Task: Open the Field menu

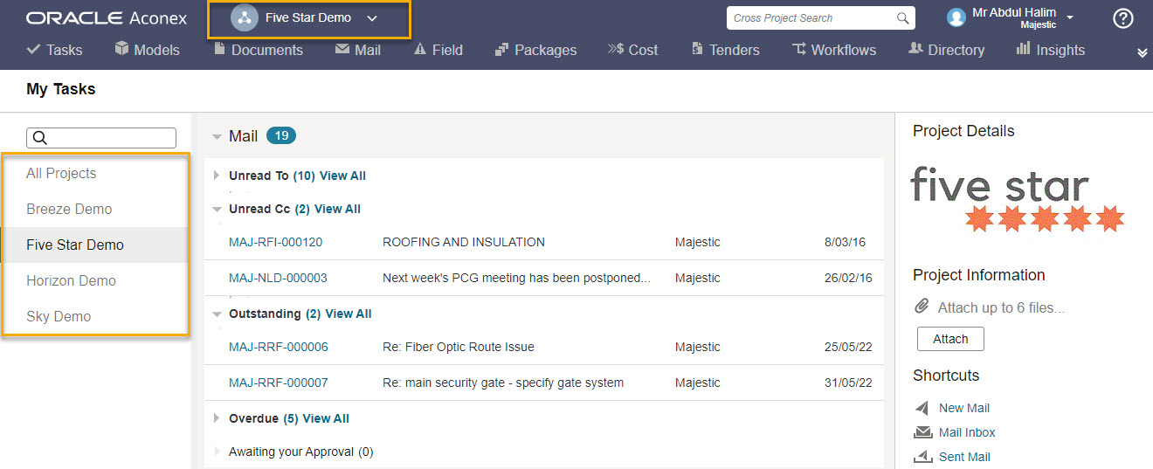Action: [x=438, y=50]
